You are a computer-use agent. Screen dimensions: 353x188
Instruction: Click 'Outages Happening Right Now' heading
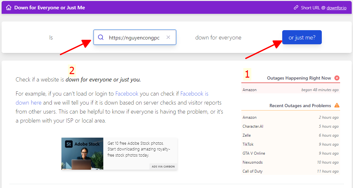coord(299,78)
